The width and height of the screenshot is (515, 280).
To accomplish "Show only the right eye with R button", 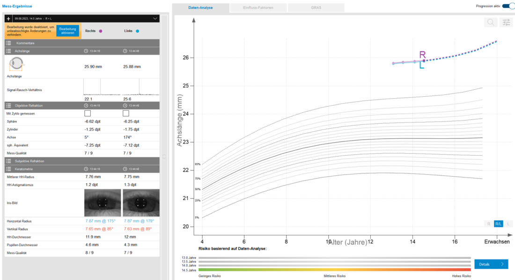I will pos(489,224).
